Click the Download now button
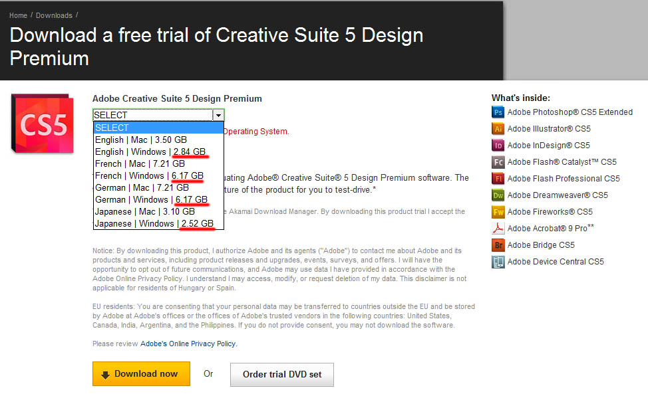Viewport: 648px width, 404px height. (x=141, y=374)
